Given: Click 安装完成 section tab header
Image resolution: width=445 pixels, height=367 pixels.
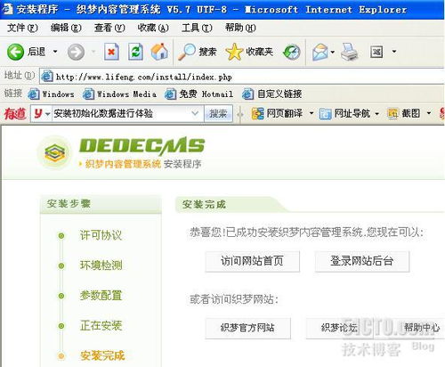Looking at the screenshot, I should coord(204,204).
